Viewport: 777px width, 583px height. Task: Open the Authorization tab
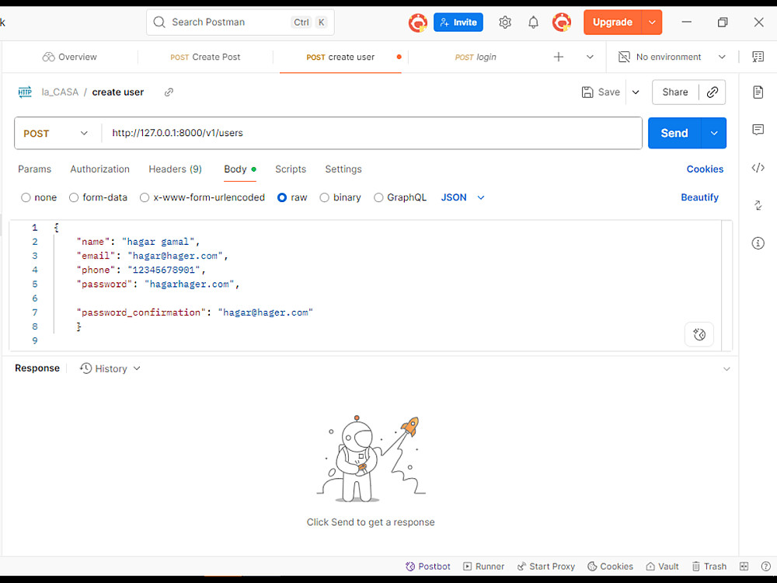coord(99,169)
